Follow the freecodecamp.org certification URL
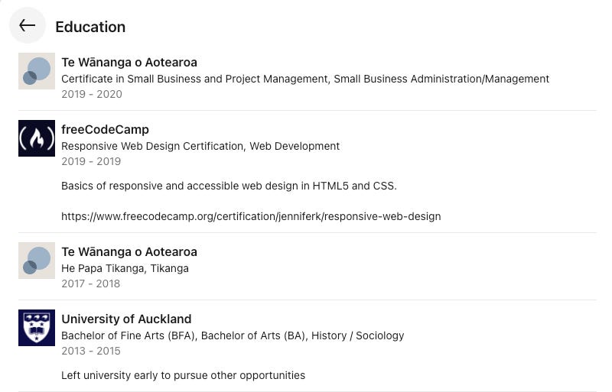This screenshot has width=612, height=392. click(251, 216)
